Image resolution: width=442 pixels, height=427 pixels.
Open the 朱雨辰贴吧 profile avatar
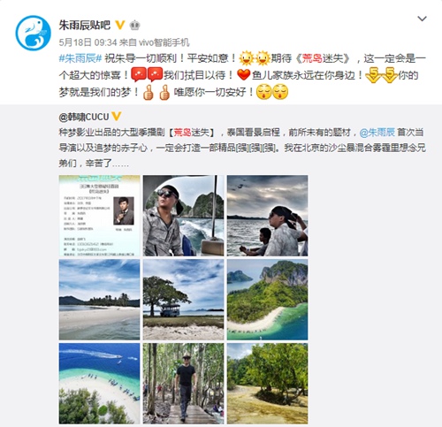point(33,33)
